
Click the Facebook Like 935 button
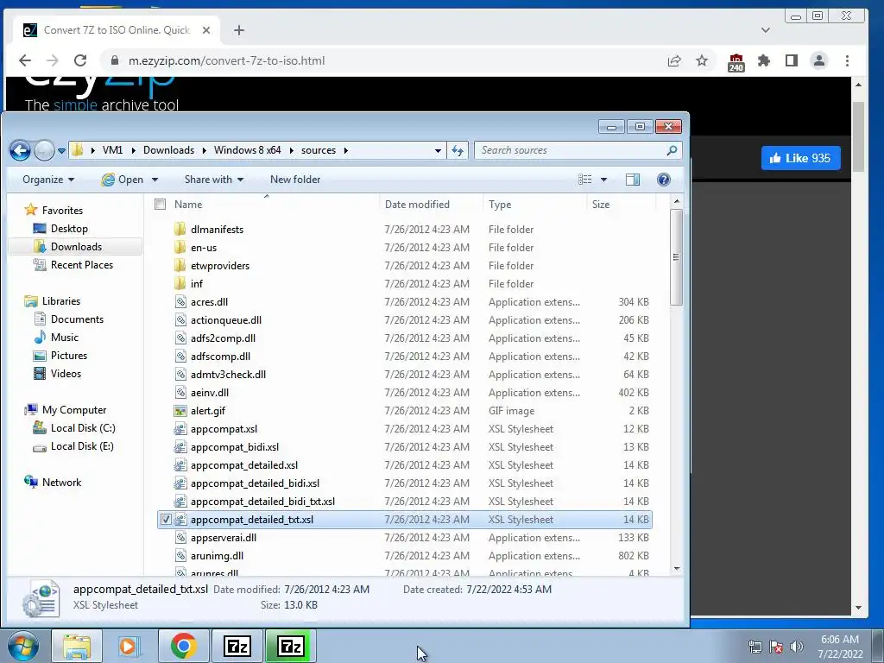pos(800,158)
